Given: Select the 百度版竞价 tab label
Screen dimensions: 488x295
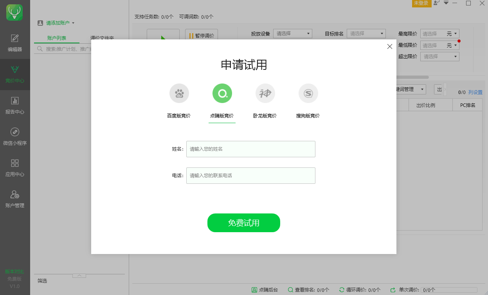Looking at the screenshot, I should tap(179, 116).
